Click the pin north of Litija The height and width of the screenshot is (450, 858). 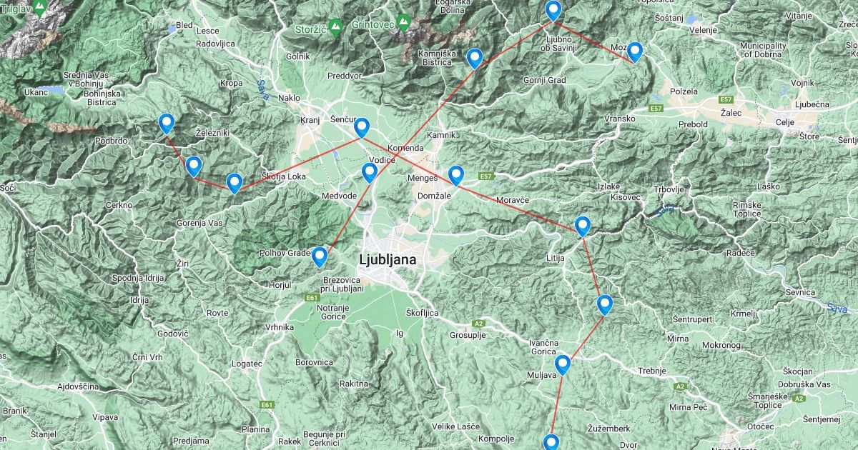tap(583, 226)
